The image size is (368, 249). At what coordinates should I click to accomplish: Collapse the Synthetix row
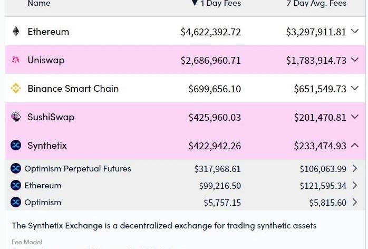click(x=355, y=146)
